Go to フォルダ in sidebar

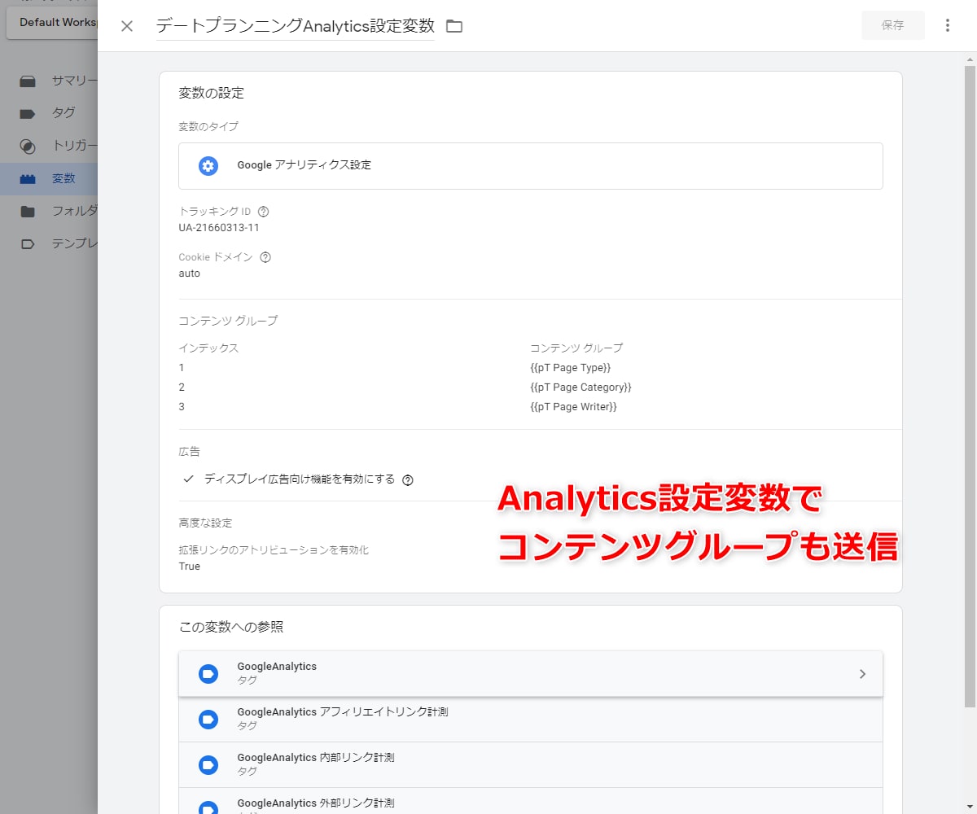click(49, 211)
